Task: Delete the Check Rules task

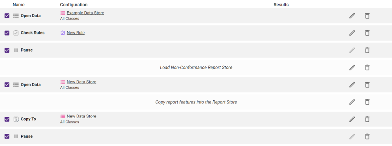Action: coord(367,33)
